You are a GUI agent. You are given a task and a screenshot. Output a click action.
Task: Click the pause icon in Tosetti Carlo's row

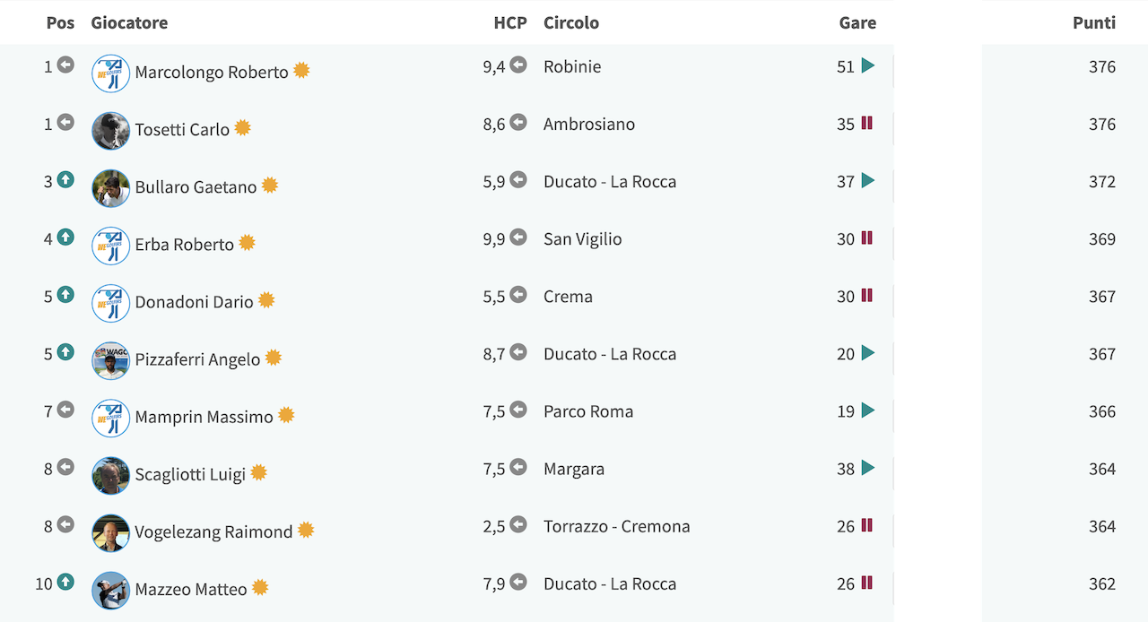[866, 123]
